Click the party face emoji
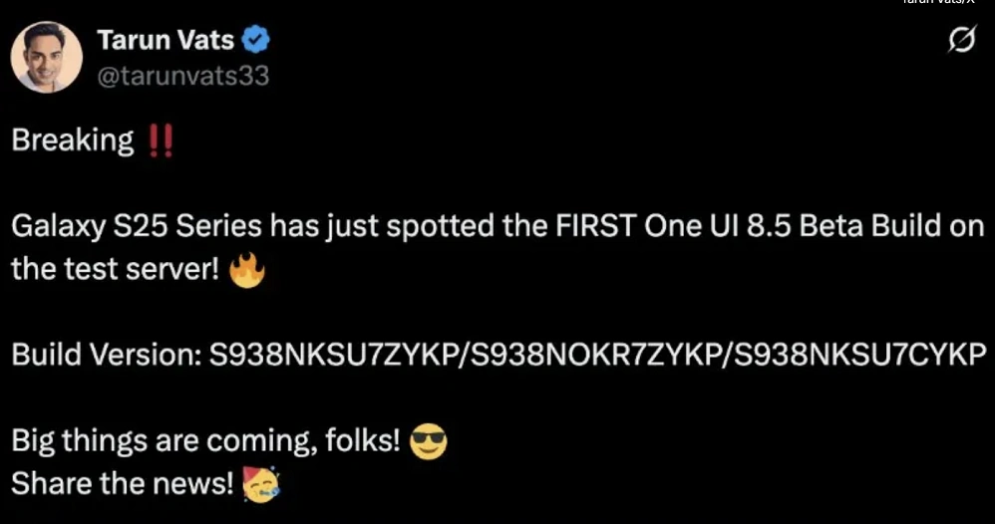The width and height of the screenshot is (995, 524). (261, 485)
